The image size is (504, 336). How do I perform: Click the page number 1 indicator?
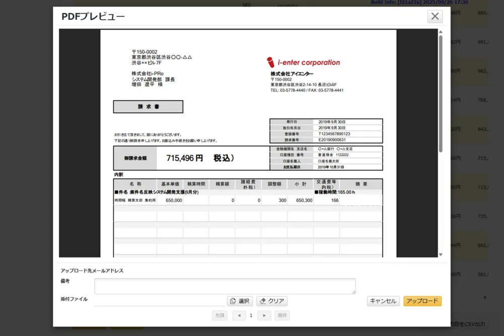tap(251, 315)
